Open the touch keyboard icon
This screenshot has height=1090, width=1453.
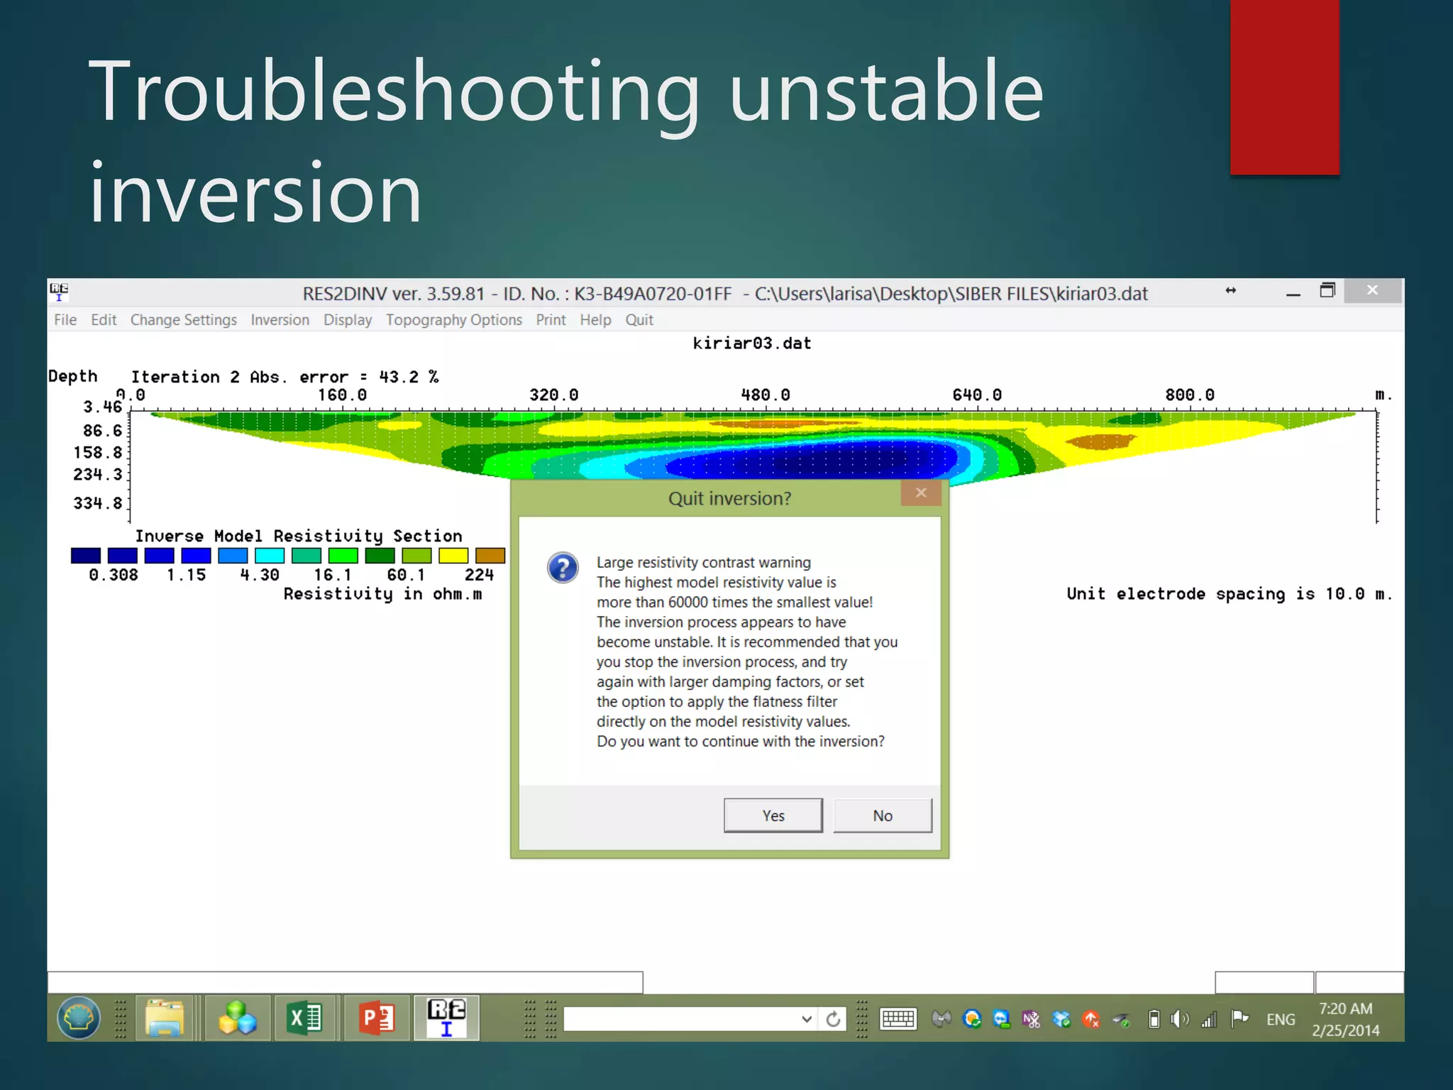898,1019
